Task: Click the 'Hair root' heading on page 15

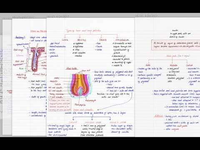Action: [x=171, y=56]
